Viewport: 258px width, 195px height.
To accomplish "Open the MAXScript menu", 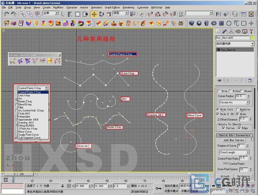I will [x=157, y=8].
